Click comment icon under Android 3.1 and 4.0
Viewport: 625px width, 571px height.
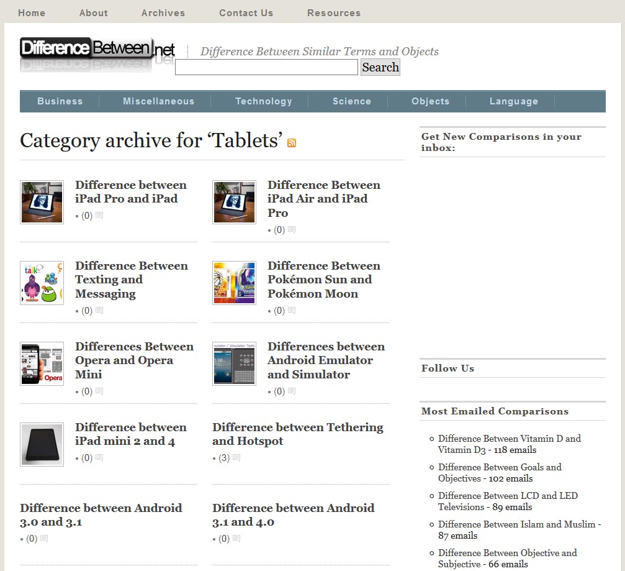tap(236, 539)
